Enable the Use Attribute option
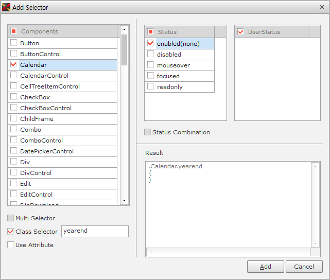This screenshot has height=280, width=330. coord(11,245)
